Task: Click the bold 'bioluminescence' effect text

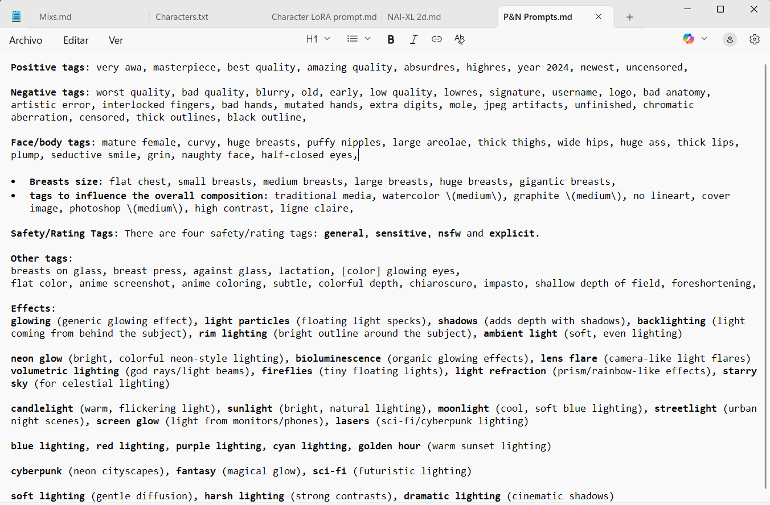Action: [x=338, y=358]
